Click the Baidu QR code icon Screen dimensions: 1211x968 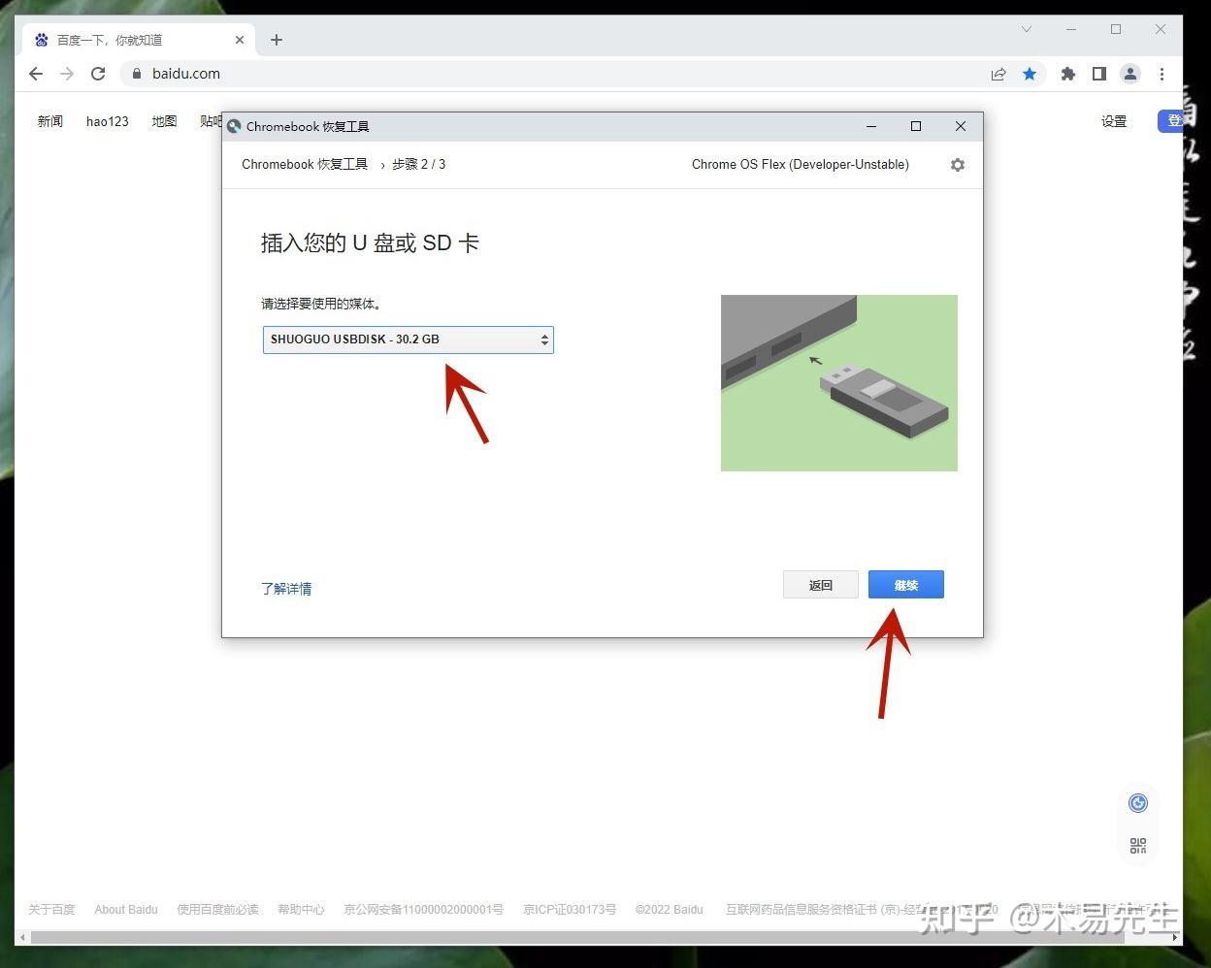1138,846
